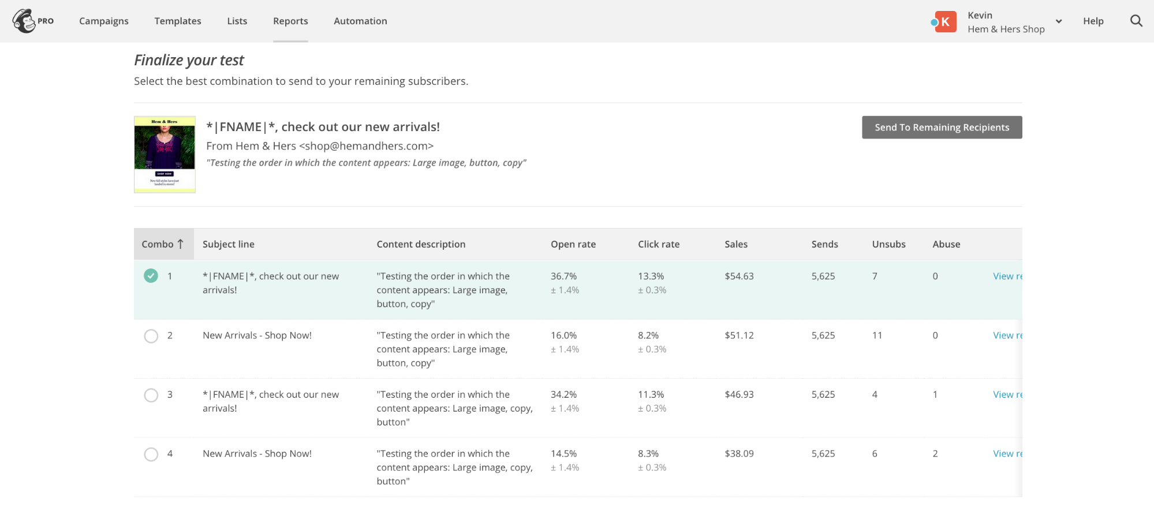Open the Help menu

click(x=1093, y=21)
